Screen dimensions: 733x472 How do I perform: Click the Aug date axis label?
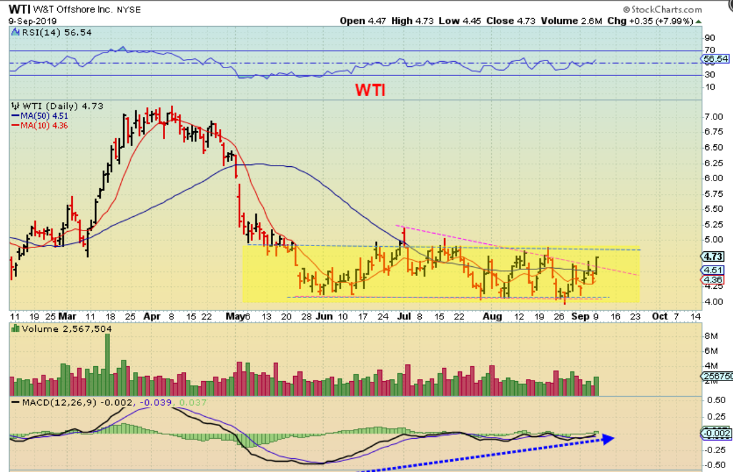[x=492, y=317]
